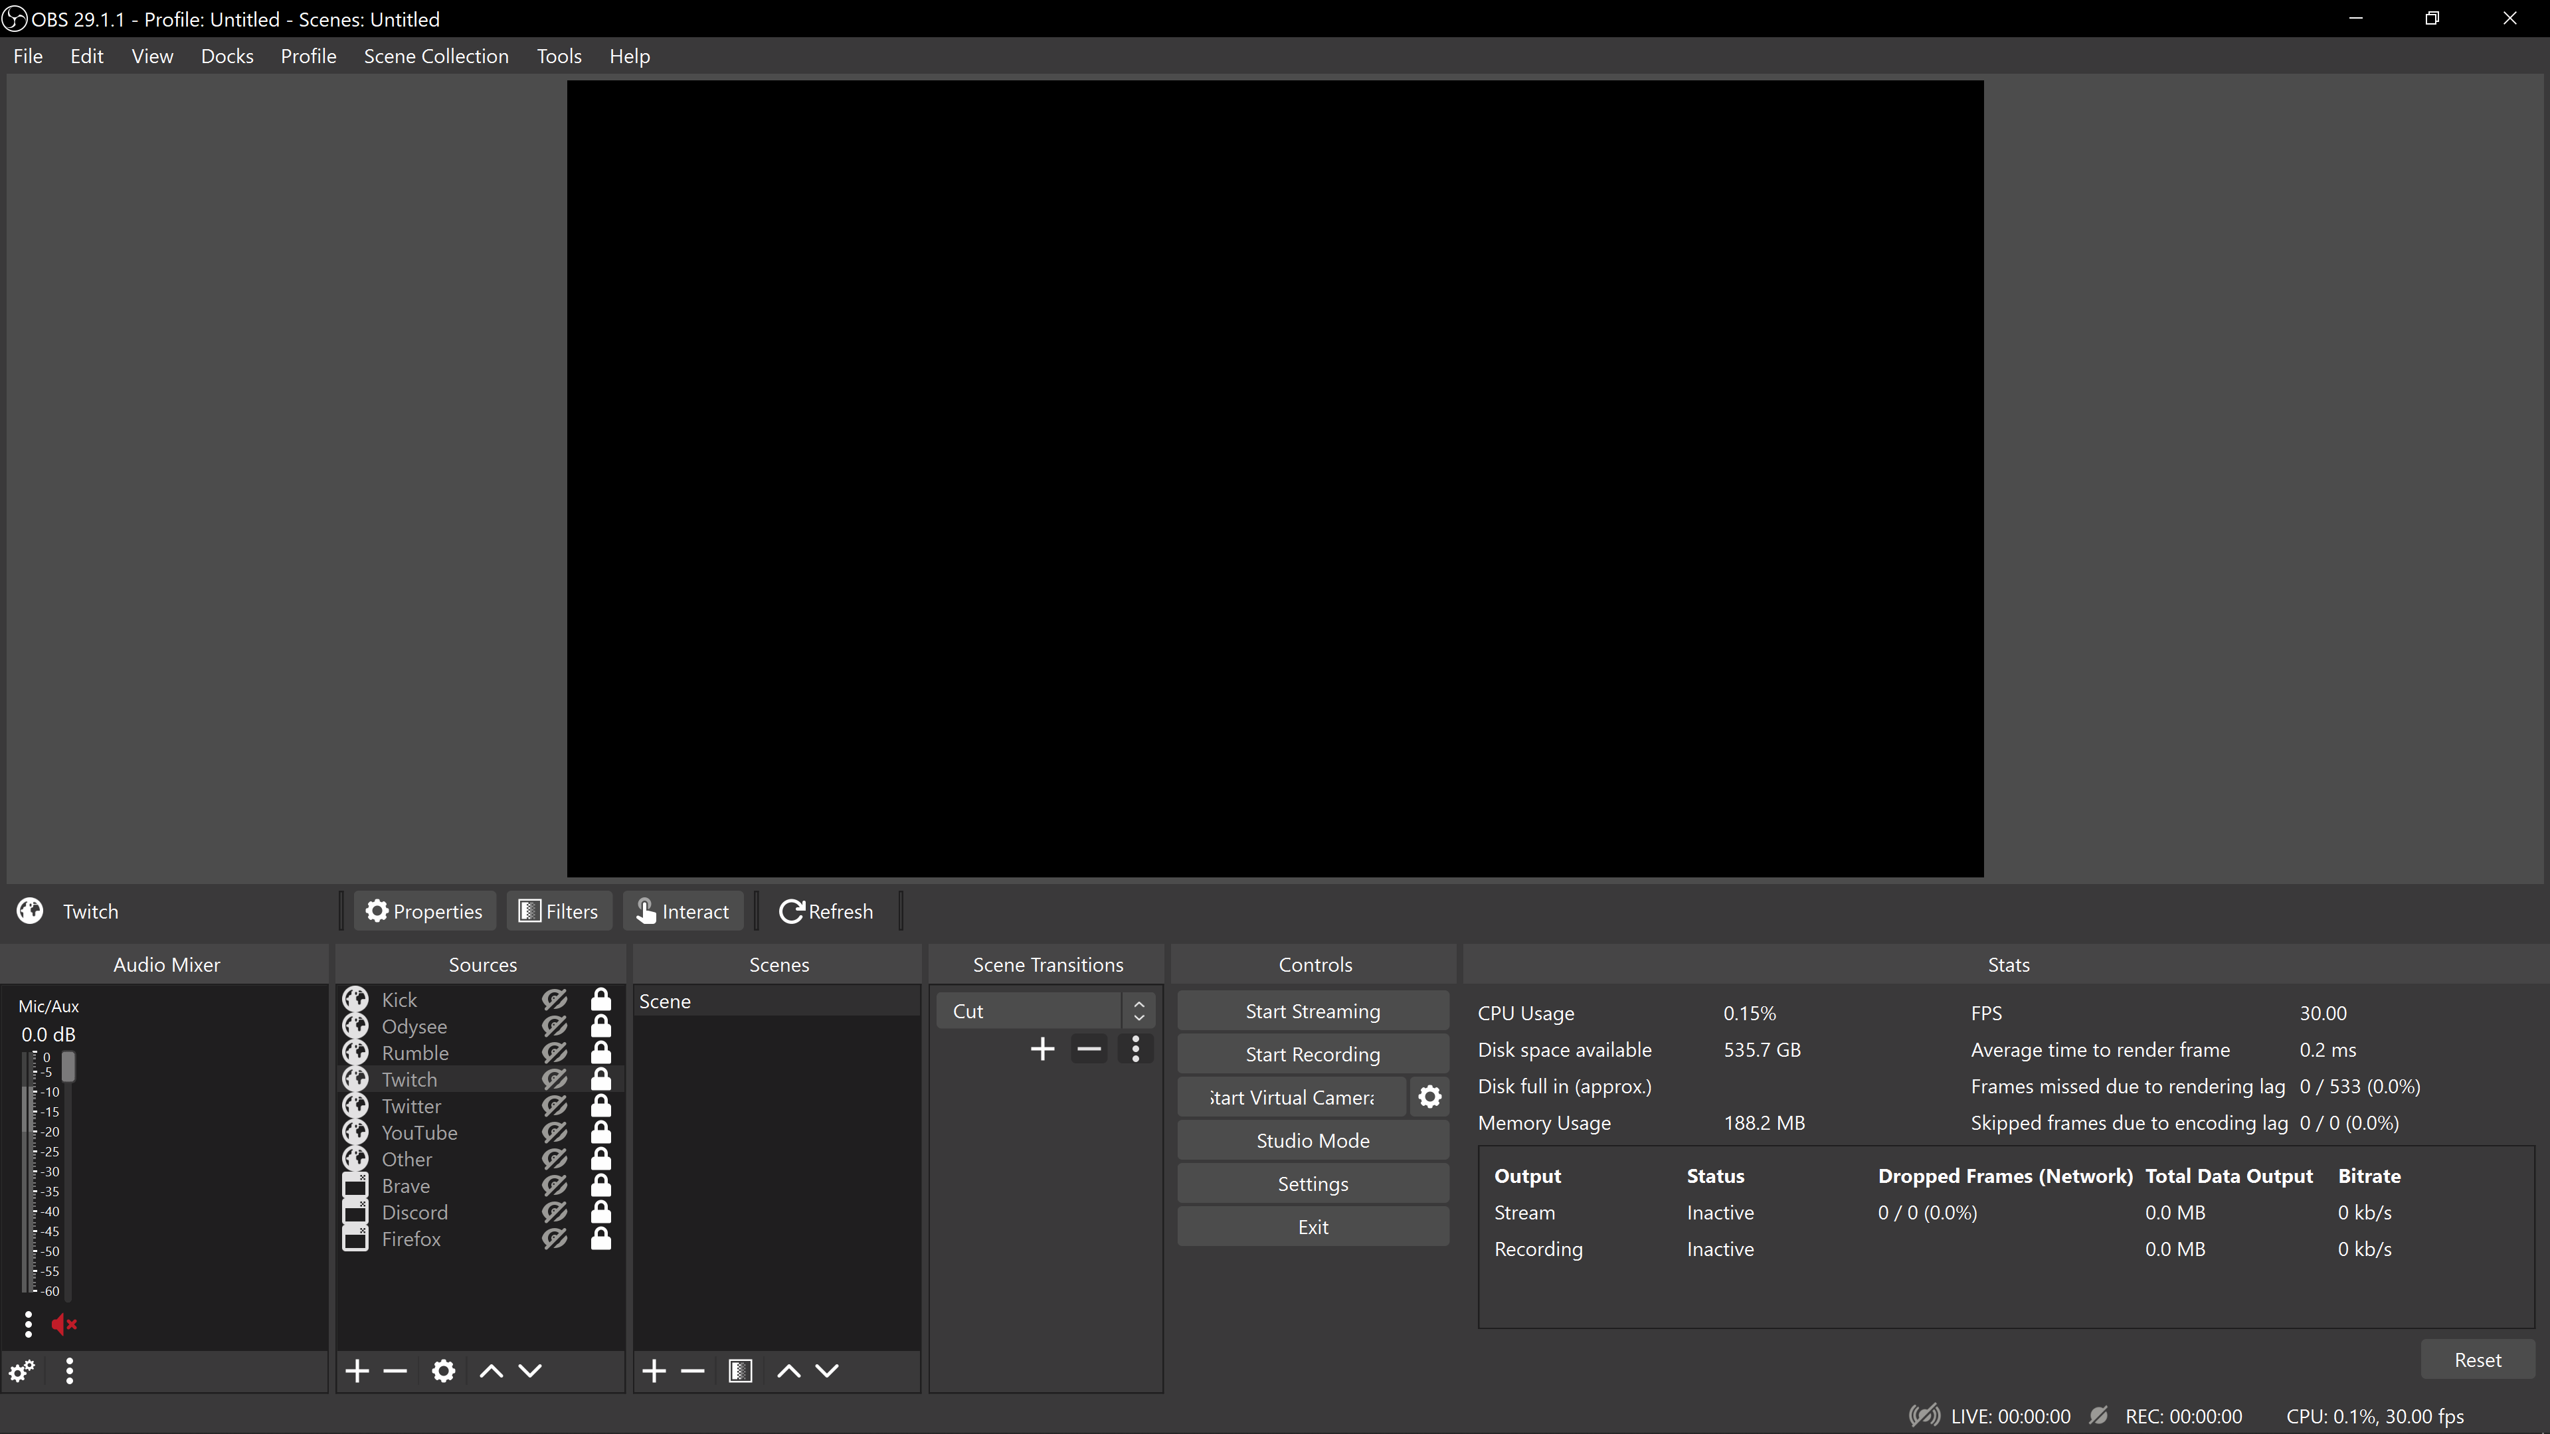Add a new source with the plus icon
Screen dimensions: 2550x1434
click(x=357, y=1371)
